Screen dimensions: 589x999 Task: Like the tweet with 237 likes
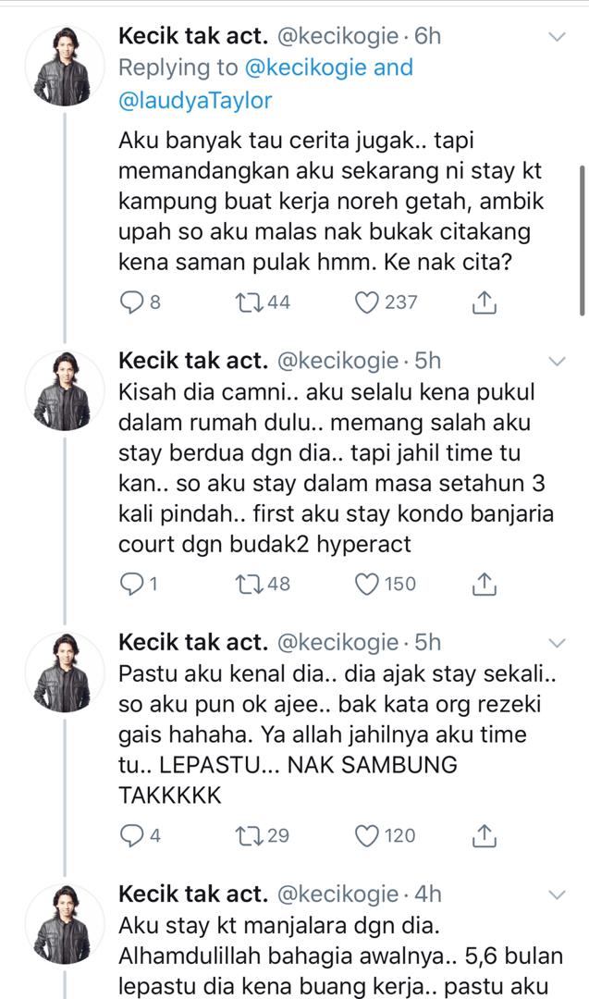369,302
